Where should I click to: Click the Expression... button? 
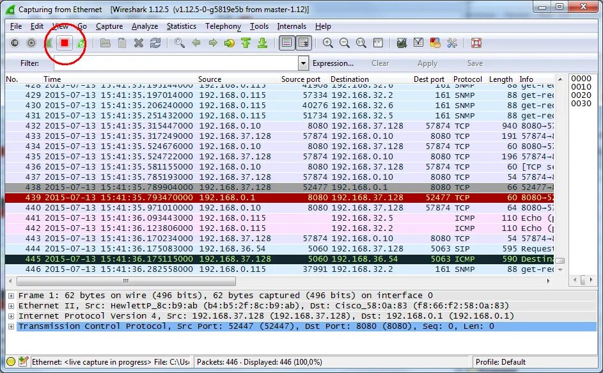pos(333,63)
